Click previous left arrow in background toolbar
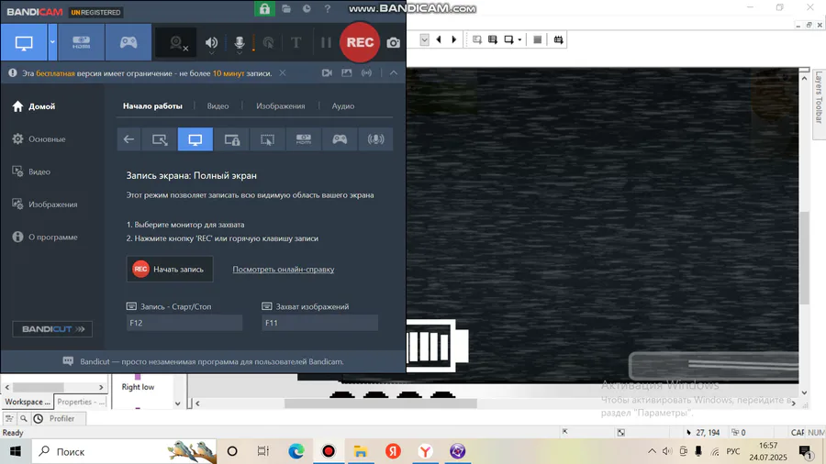The height and width of the screenshot is (464, 826). tap(439, 39)
